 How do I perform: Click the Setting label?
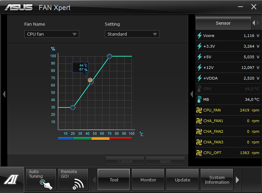[112, 24]
